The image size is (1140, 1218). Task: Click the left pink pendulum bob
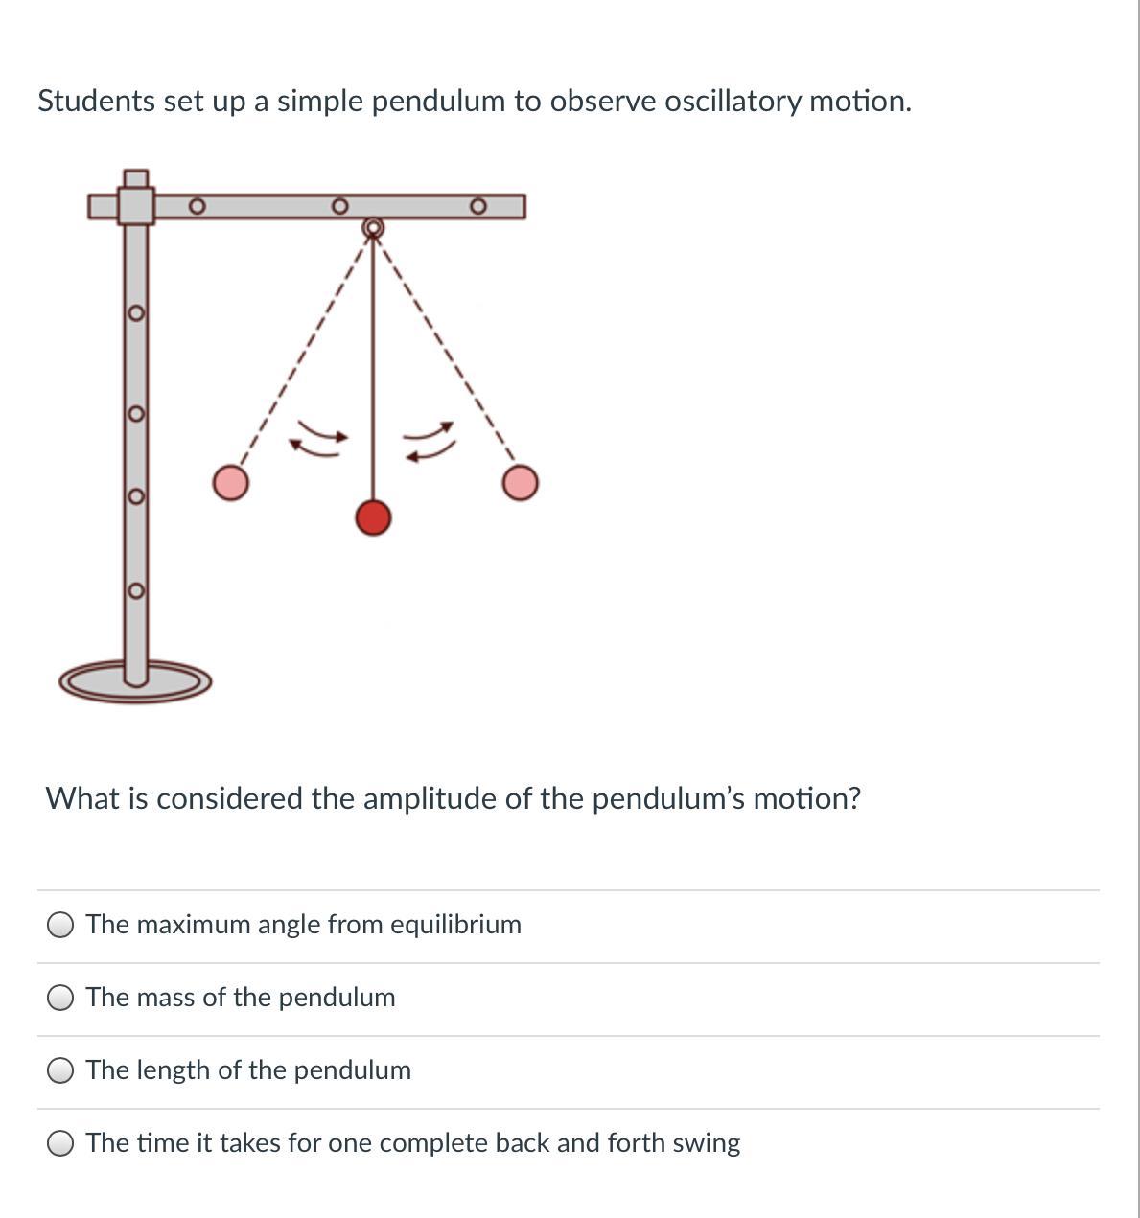230,483
